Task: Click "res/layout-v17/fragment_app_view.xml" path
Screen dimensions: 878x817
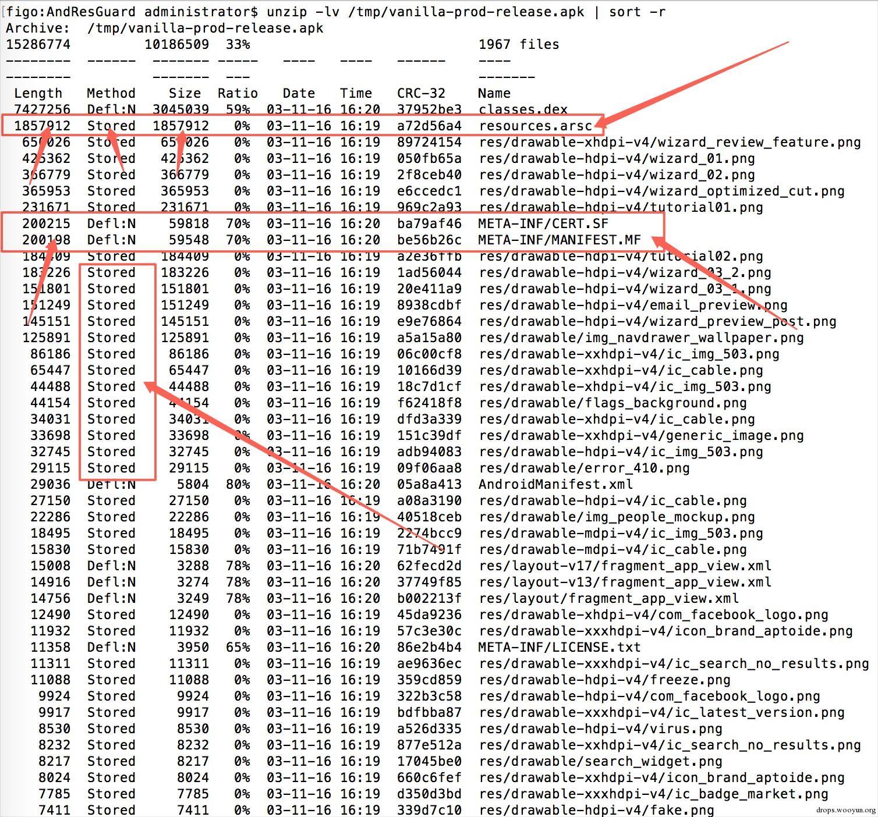Action: point(625,566)
